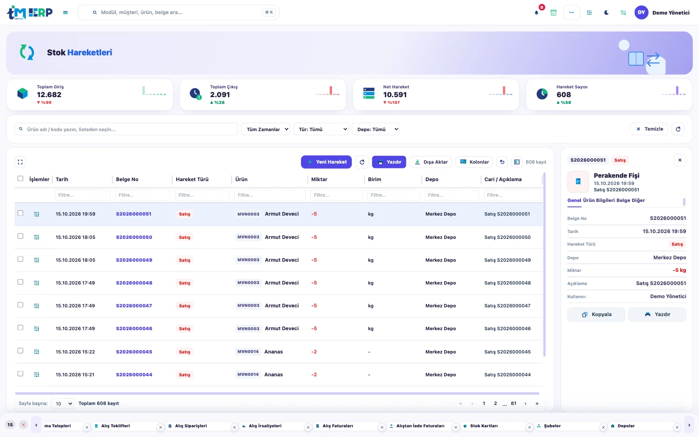Expand the next tabs arrow in the bottom bar
699x437 pixels.
click(689, 425)
